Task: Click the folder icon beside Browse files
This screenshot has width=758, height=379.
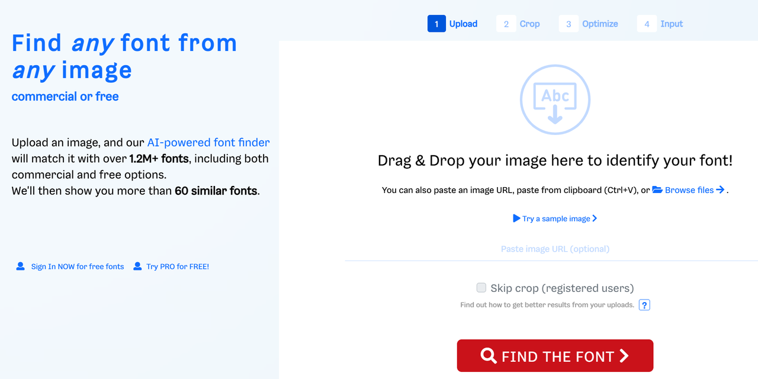Action: [657, 190]
